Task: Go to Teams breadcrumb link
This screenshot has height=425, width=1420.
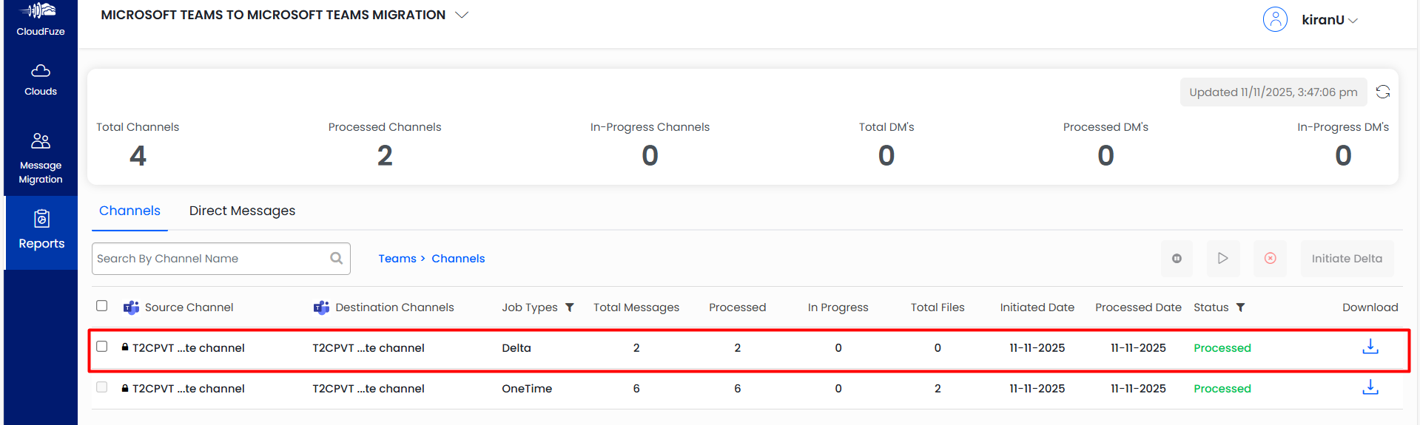Action: pos(397,259)
